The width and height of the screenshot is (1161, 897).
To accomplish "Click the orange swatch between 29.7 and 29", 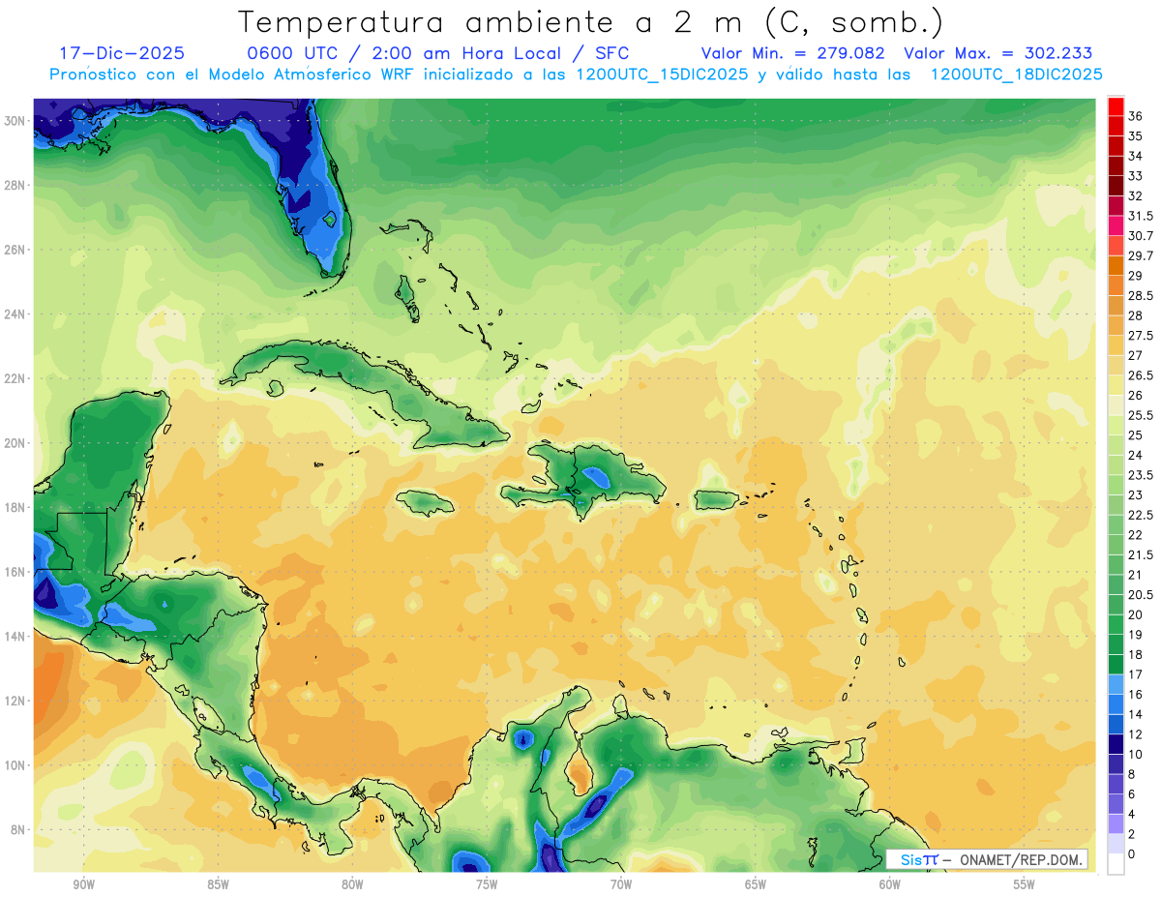I will point(1116,266).
